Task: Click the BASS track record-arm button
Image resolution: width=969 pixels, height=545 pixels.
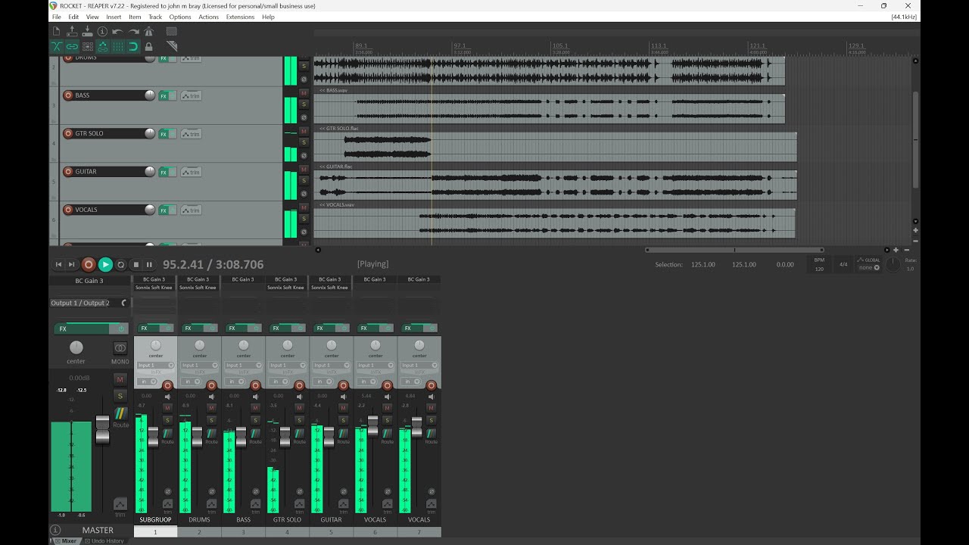Action: (67, 95)
